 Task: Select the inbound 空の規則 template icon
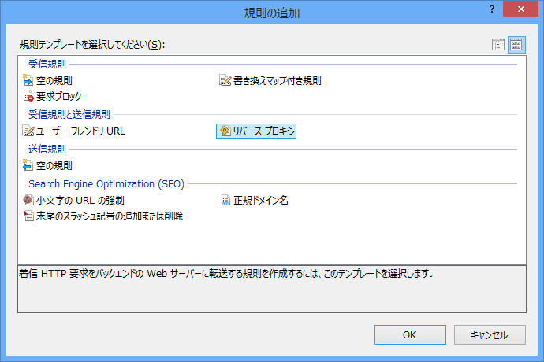click(28, 80)
